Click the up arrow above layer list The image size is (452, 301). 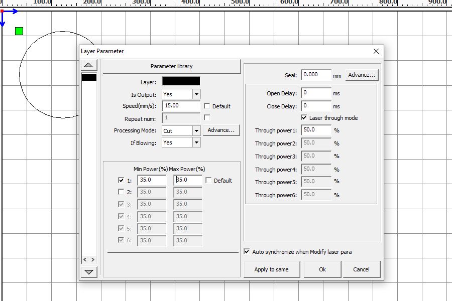tap(89, 65)
